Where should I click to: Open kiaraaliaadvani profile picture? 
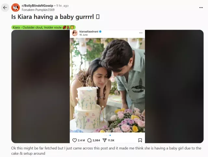(x=75, y=33)
